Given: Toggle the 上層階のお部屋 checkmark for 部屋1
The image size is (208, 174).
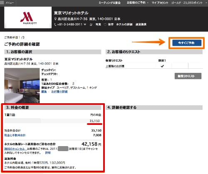Looking at the screenshot, I should pos(162,66).
